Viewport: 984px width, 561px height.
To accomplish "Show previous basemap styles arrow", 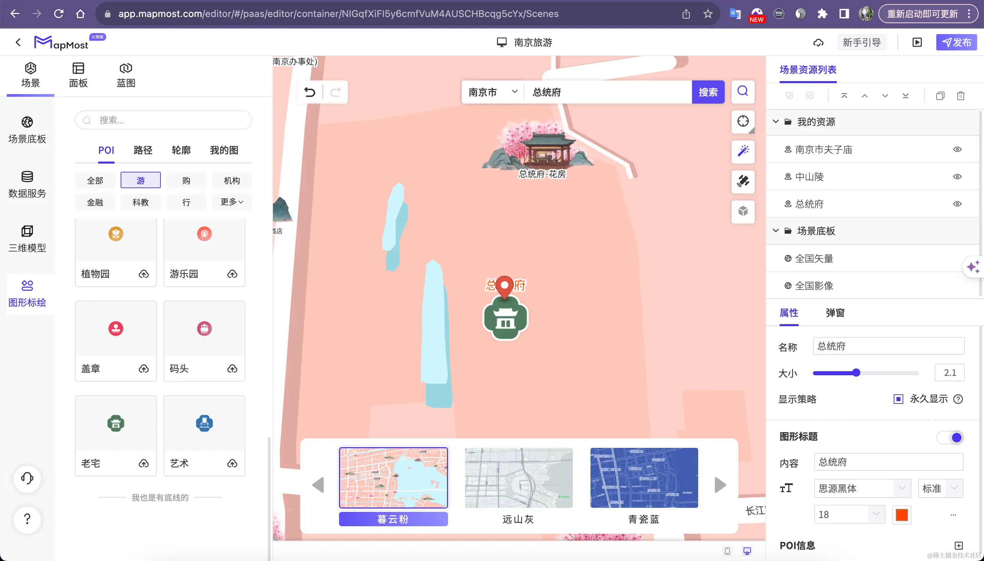I will coord(318,485).
